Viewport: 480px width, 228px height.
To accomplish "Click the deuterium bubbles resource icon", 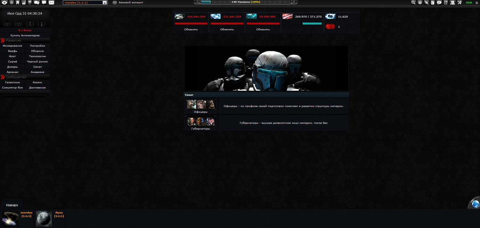I will click(252, 16).
